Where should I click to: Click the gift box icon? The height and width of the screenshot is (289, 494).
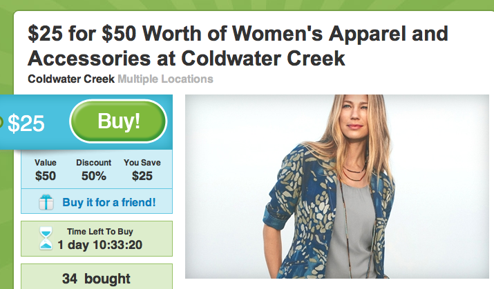pyautogui.click(x=46, y=202)
